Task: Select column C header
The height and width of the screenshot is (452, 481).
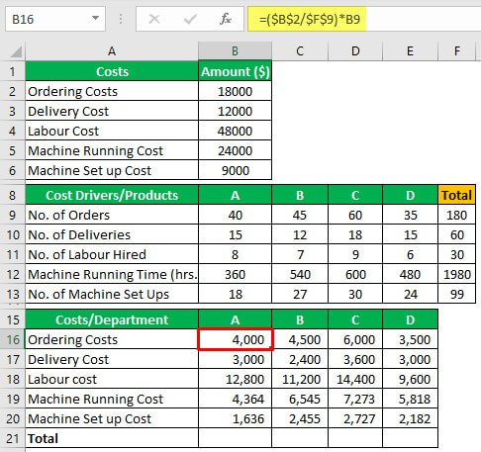Action: pyautogui.click(x=300, y=51)
